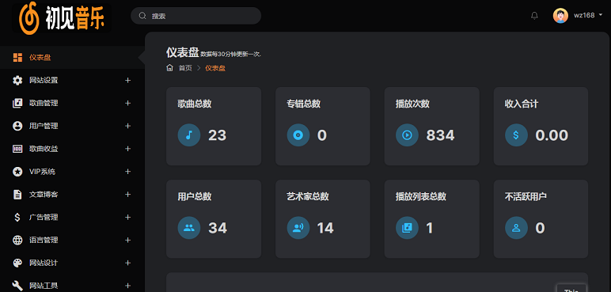Image resolution: width=611 pixels, height=292 pixels.
Task: Click the 播放列表总数 card title
Action: click(x=421, y=196)
